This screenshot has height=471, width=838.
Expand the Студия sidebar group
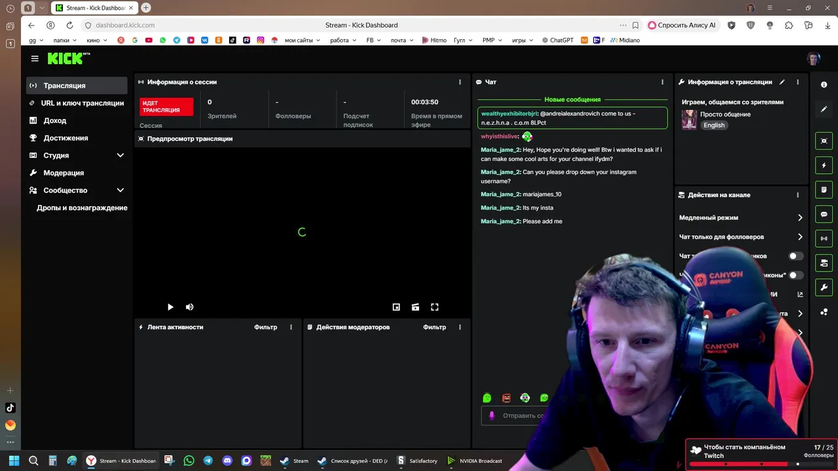tap(77, 156)
